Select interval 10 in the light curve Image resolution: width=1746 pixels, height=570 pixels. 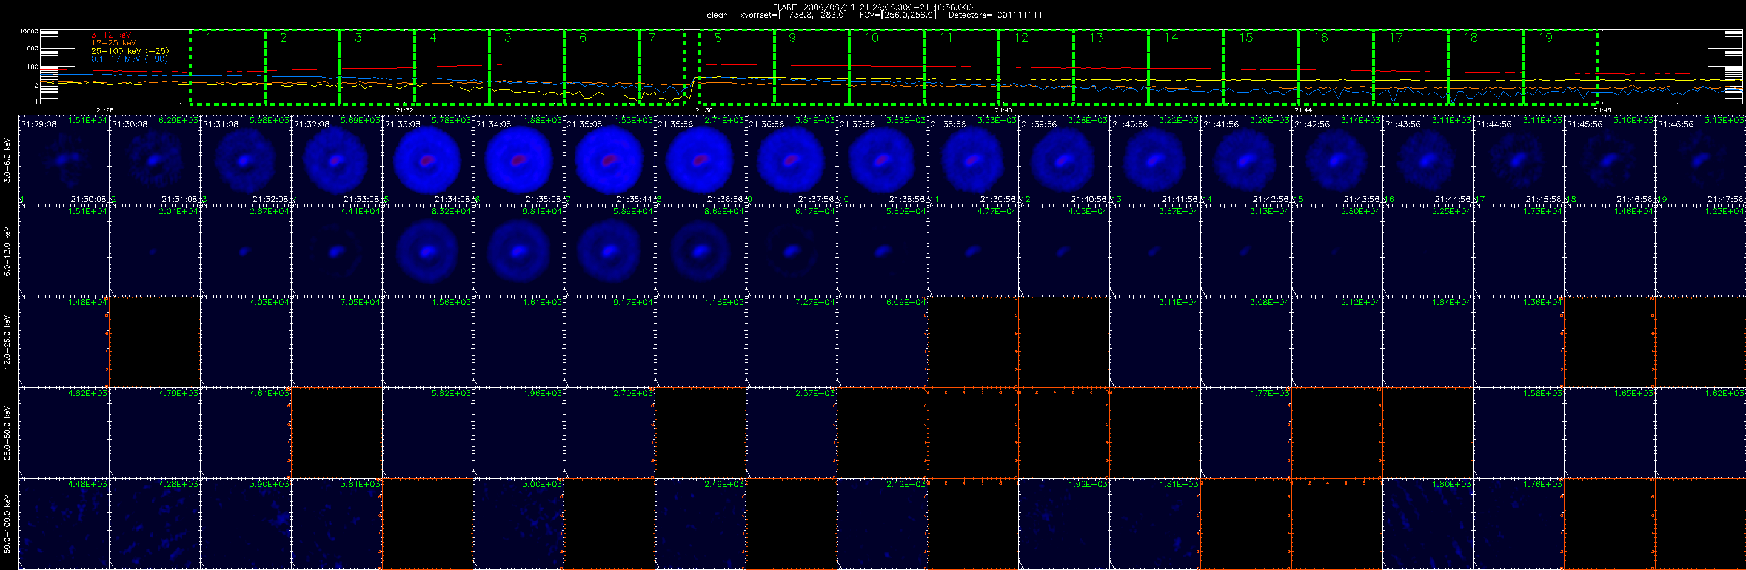pyautogui.click(x=886, y=67)
